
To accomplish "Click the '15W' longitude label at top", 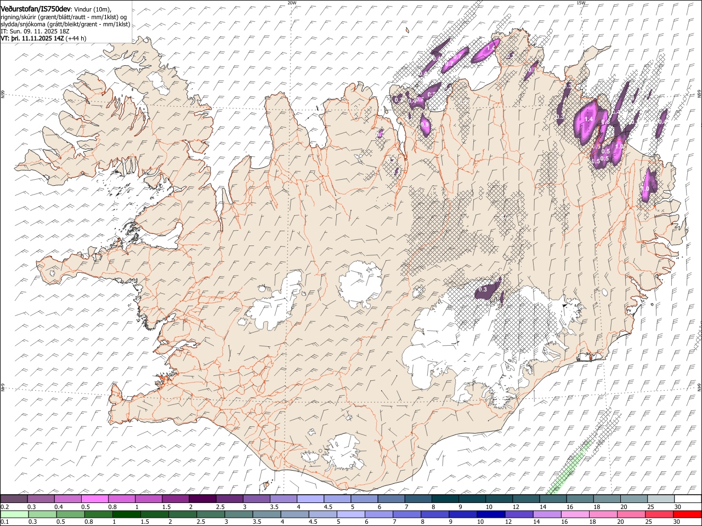I will pos(581,3).
